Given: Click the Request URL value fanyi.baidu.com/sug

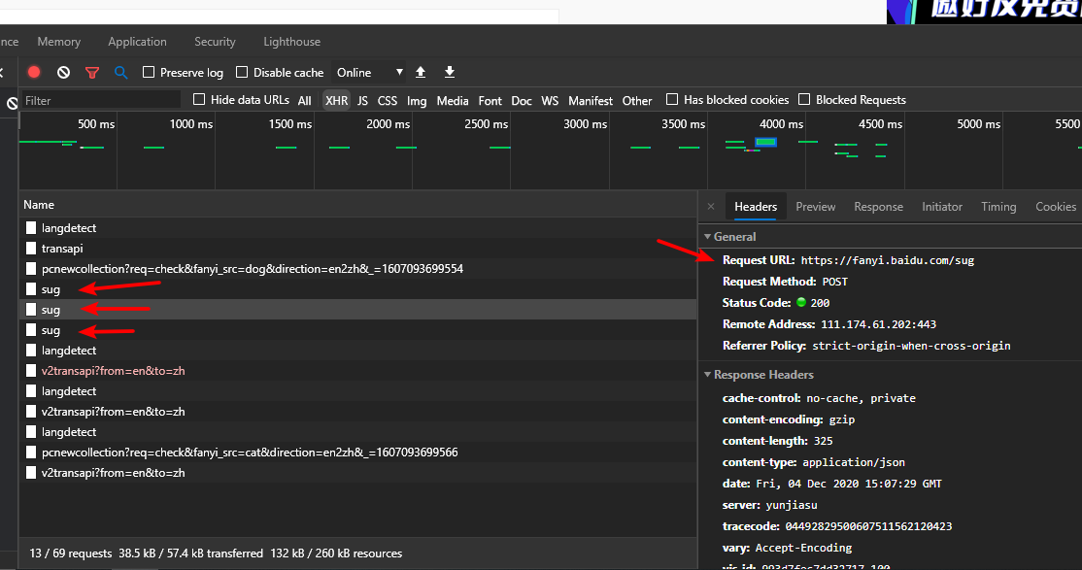Looking at the screenshot, I should pos(888,261).
